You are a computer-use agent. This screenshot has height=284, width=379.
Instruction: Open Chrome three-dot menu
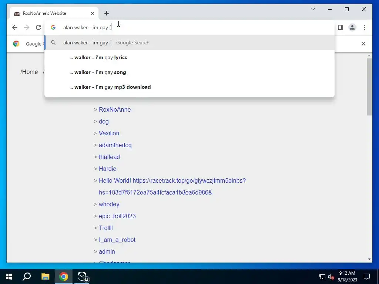[x=364, y=27]
